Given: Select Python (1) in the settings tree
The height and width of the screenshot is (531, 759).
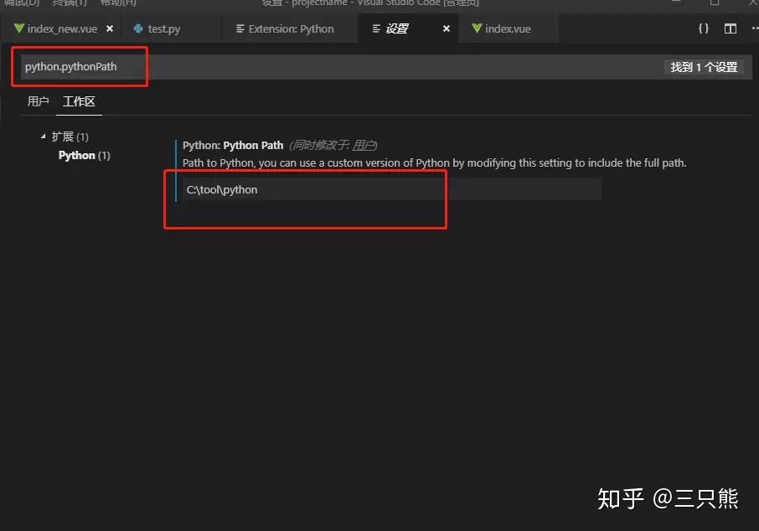Looking at the screenshot, I should pos(85,156).
